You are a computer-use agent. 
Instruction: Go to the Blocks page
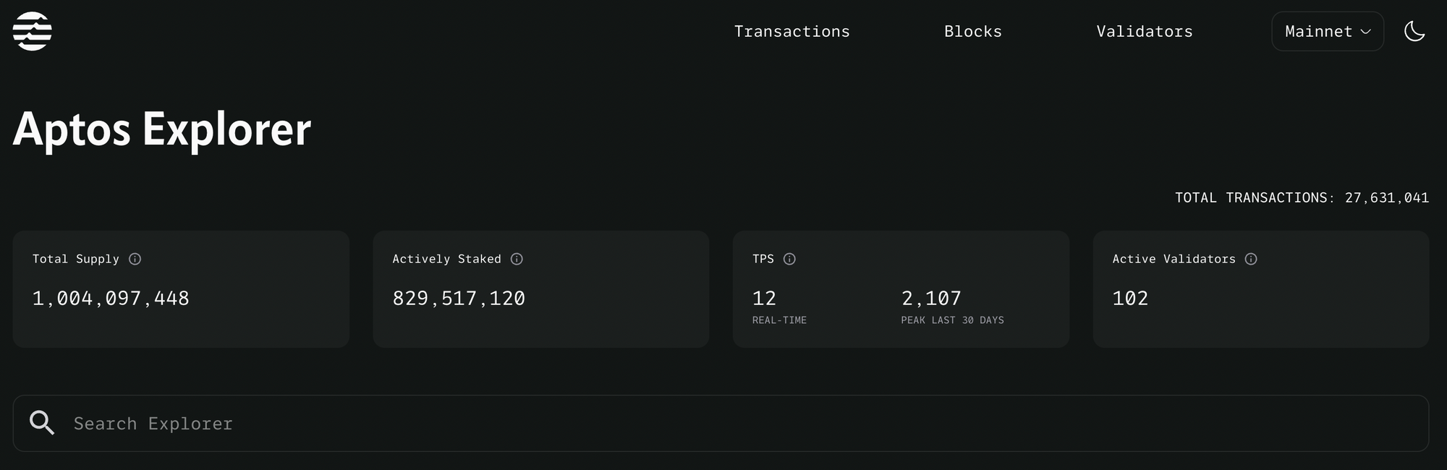972,32
